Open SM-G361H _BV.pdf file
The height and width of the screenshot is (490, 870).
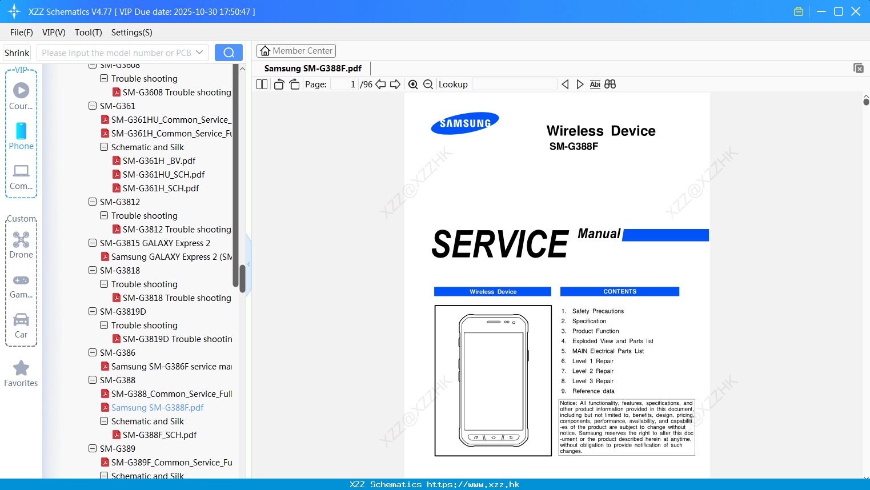159,161
